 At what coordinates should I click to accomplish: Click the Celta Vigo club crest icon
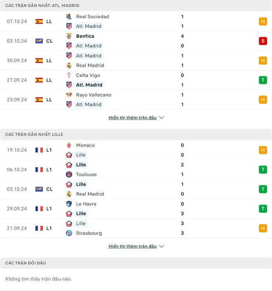(x=69, y=75)
